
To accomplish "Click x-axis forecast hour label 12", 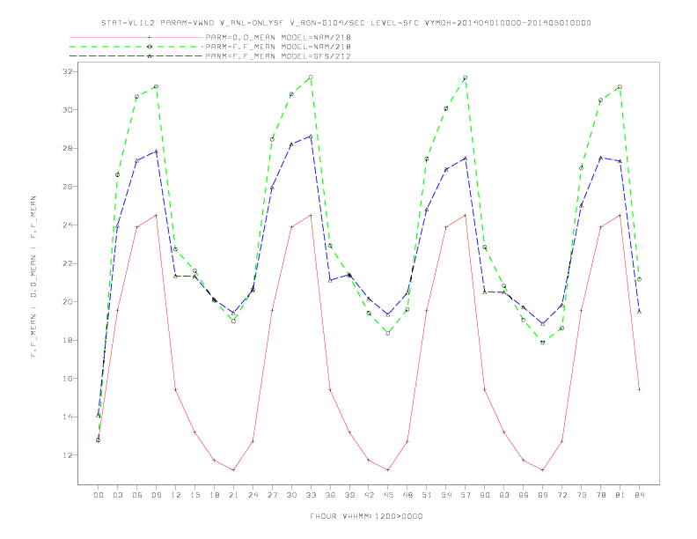I will coord(176,495).
